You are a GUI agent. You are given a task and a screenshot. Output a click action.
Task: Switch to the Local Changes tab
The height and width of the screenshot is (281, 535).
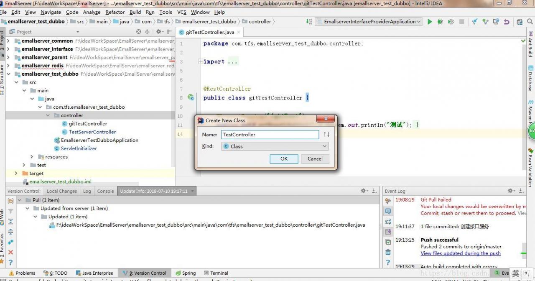[x=62, y=191]
